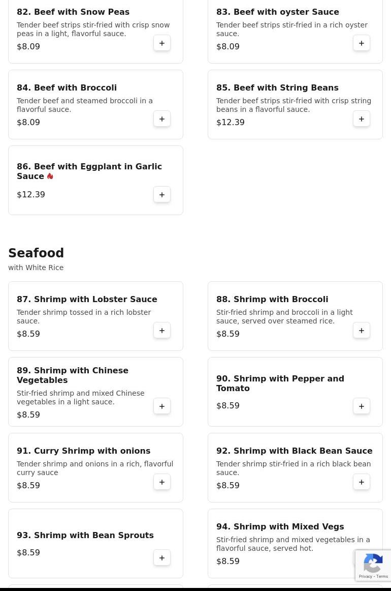391x591 pixels.
Task: Open 87. Shrimp with Lobster Sauce details
Action: point(87,300)
